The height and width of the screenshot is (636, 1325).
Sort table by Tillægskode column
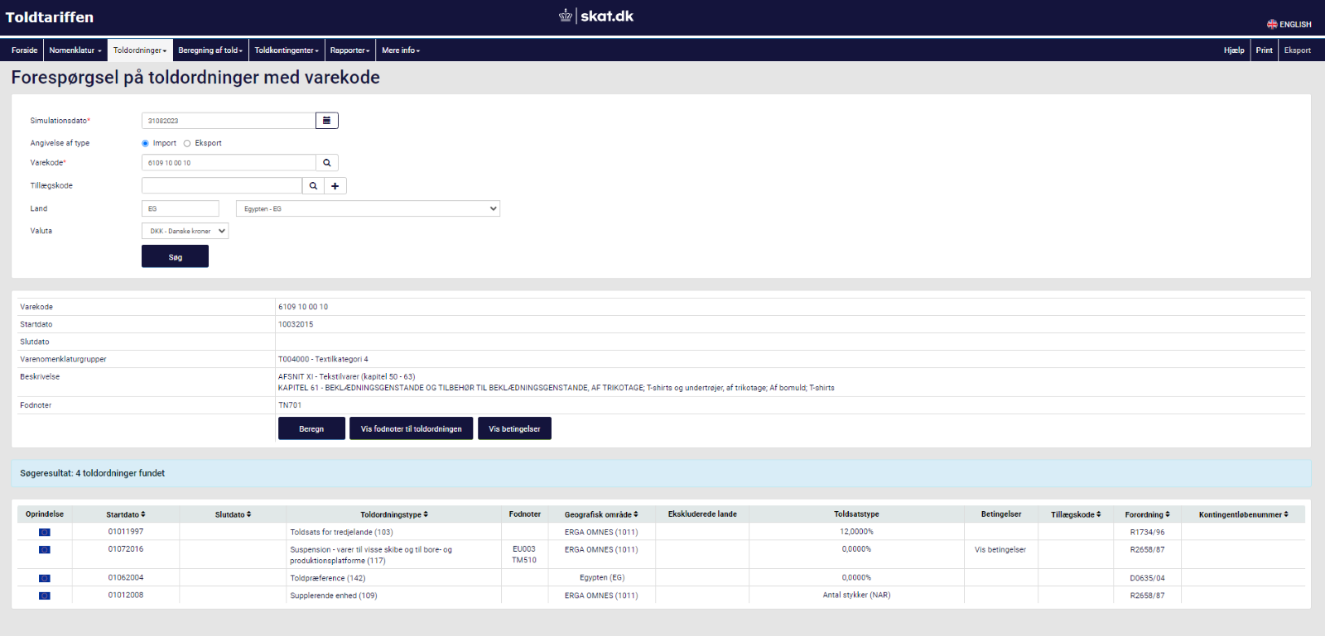pos(1076,514)
